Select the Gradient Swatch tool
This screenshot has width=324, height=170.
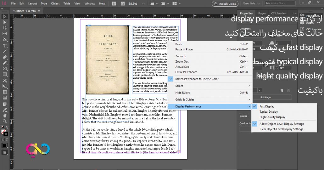5,92
